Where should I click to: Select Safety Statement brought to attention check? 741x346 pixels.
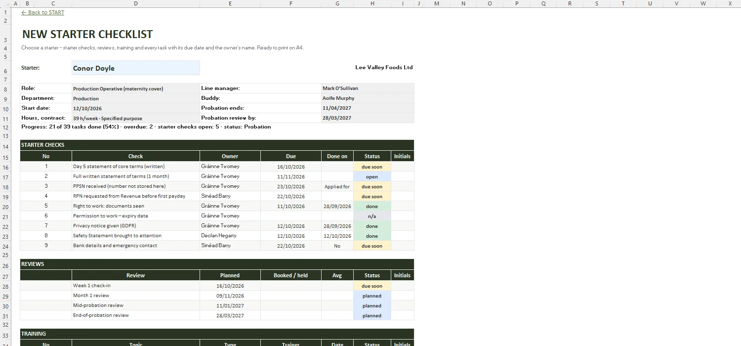coord(136,236)
